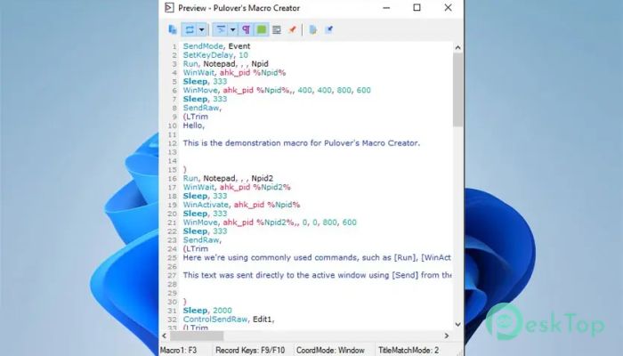This screenshot has height=356, width=623.
Task: Click the Preview window title bar icon
Action: click(x=169, y=7)
